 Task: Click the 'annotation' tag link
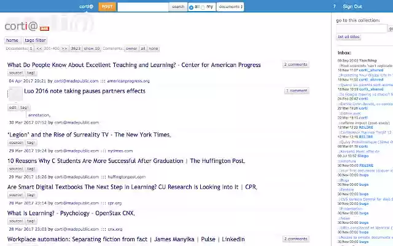pyautogui.click(x=39, y=115)
